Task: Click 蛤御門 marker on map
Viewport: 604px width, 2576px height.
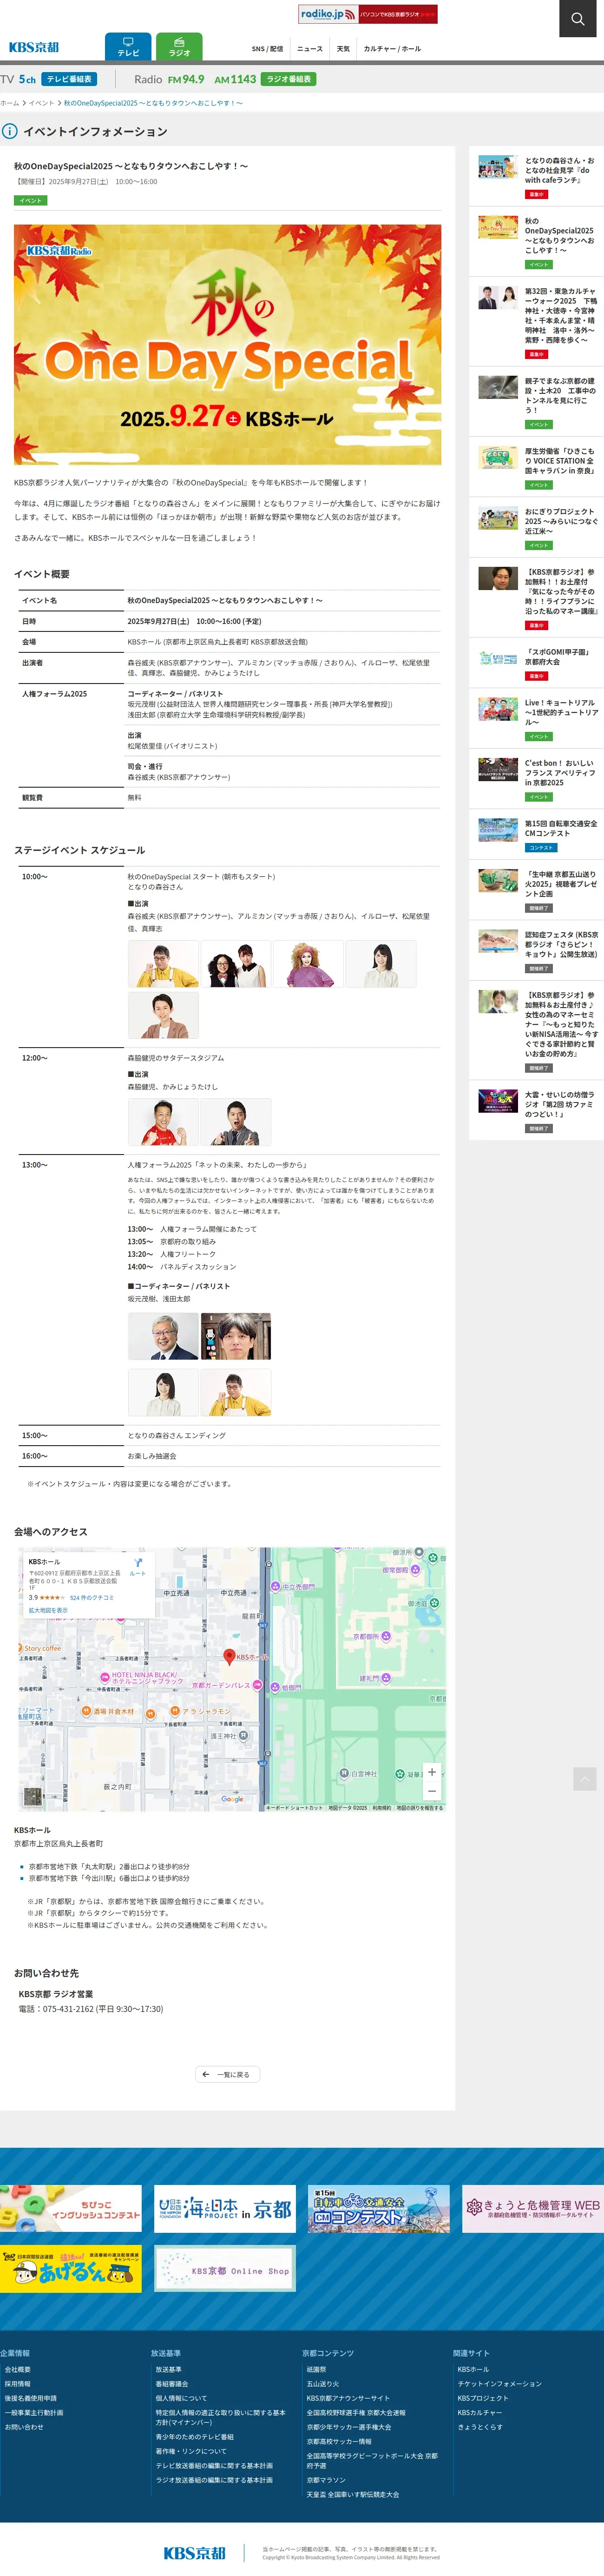Action: click(276, 1687)
